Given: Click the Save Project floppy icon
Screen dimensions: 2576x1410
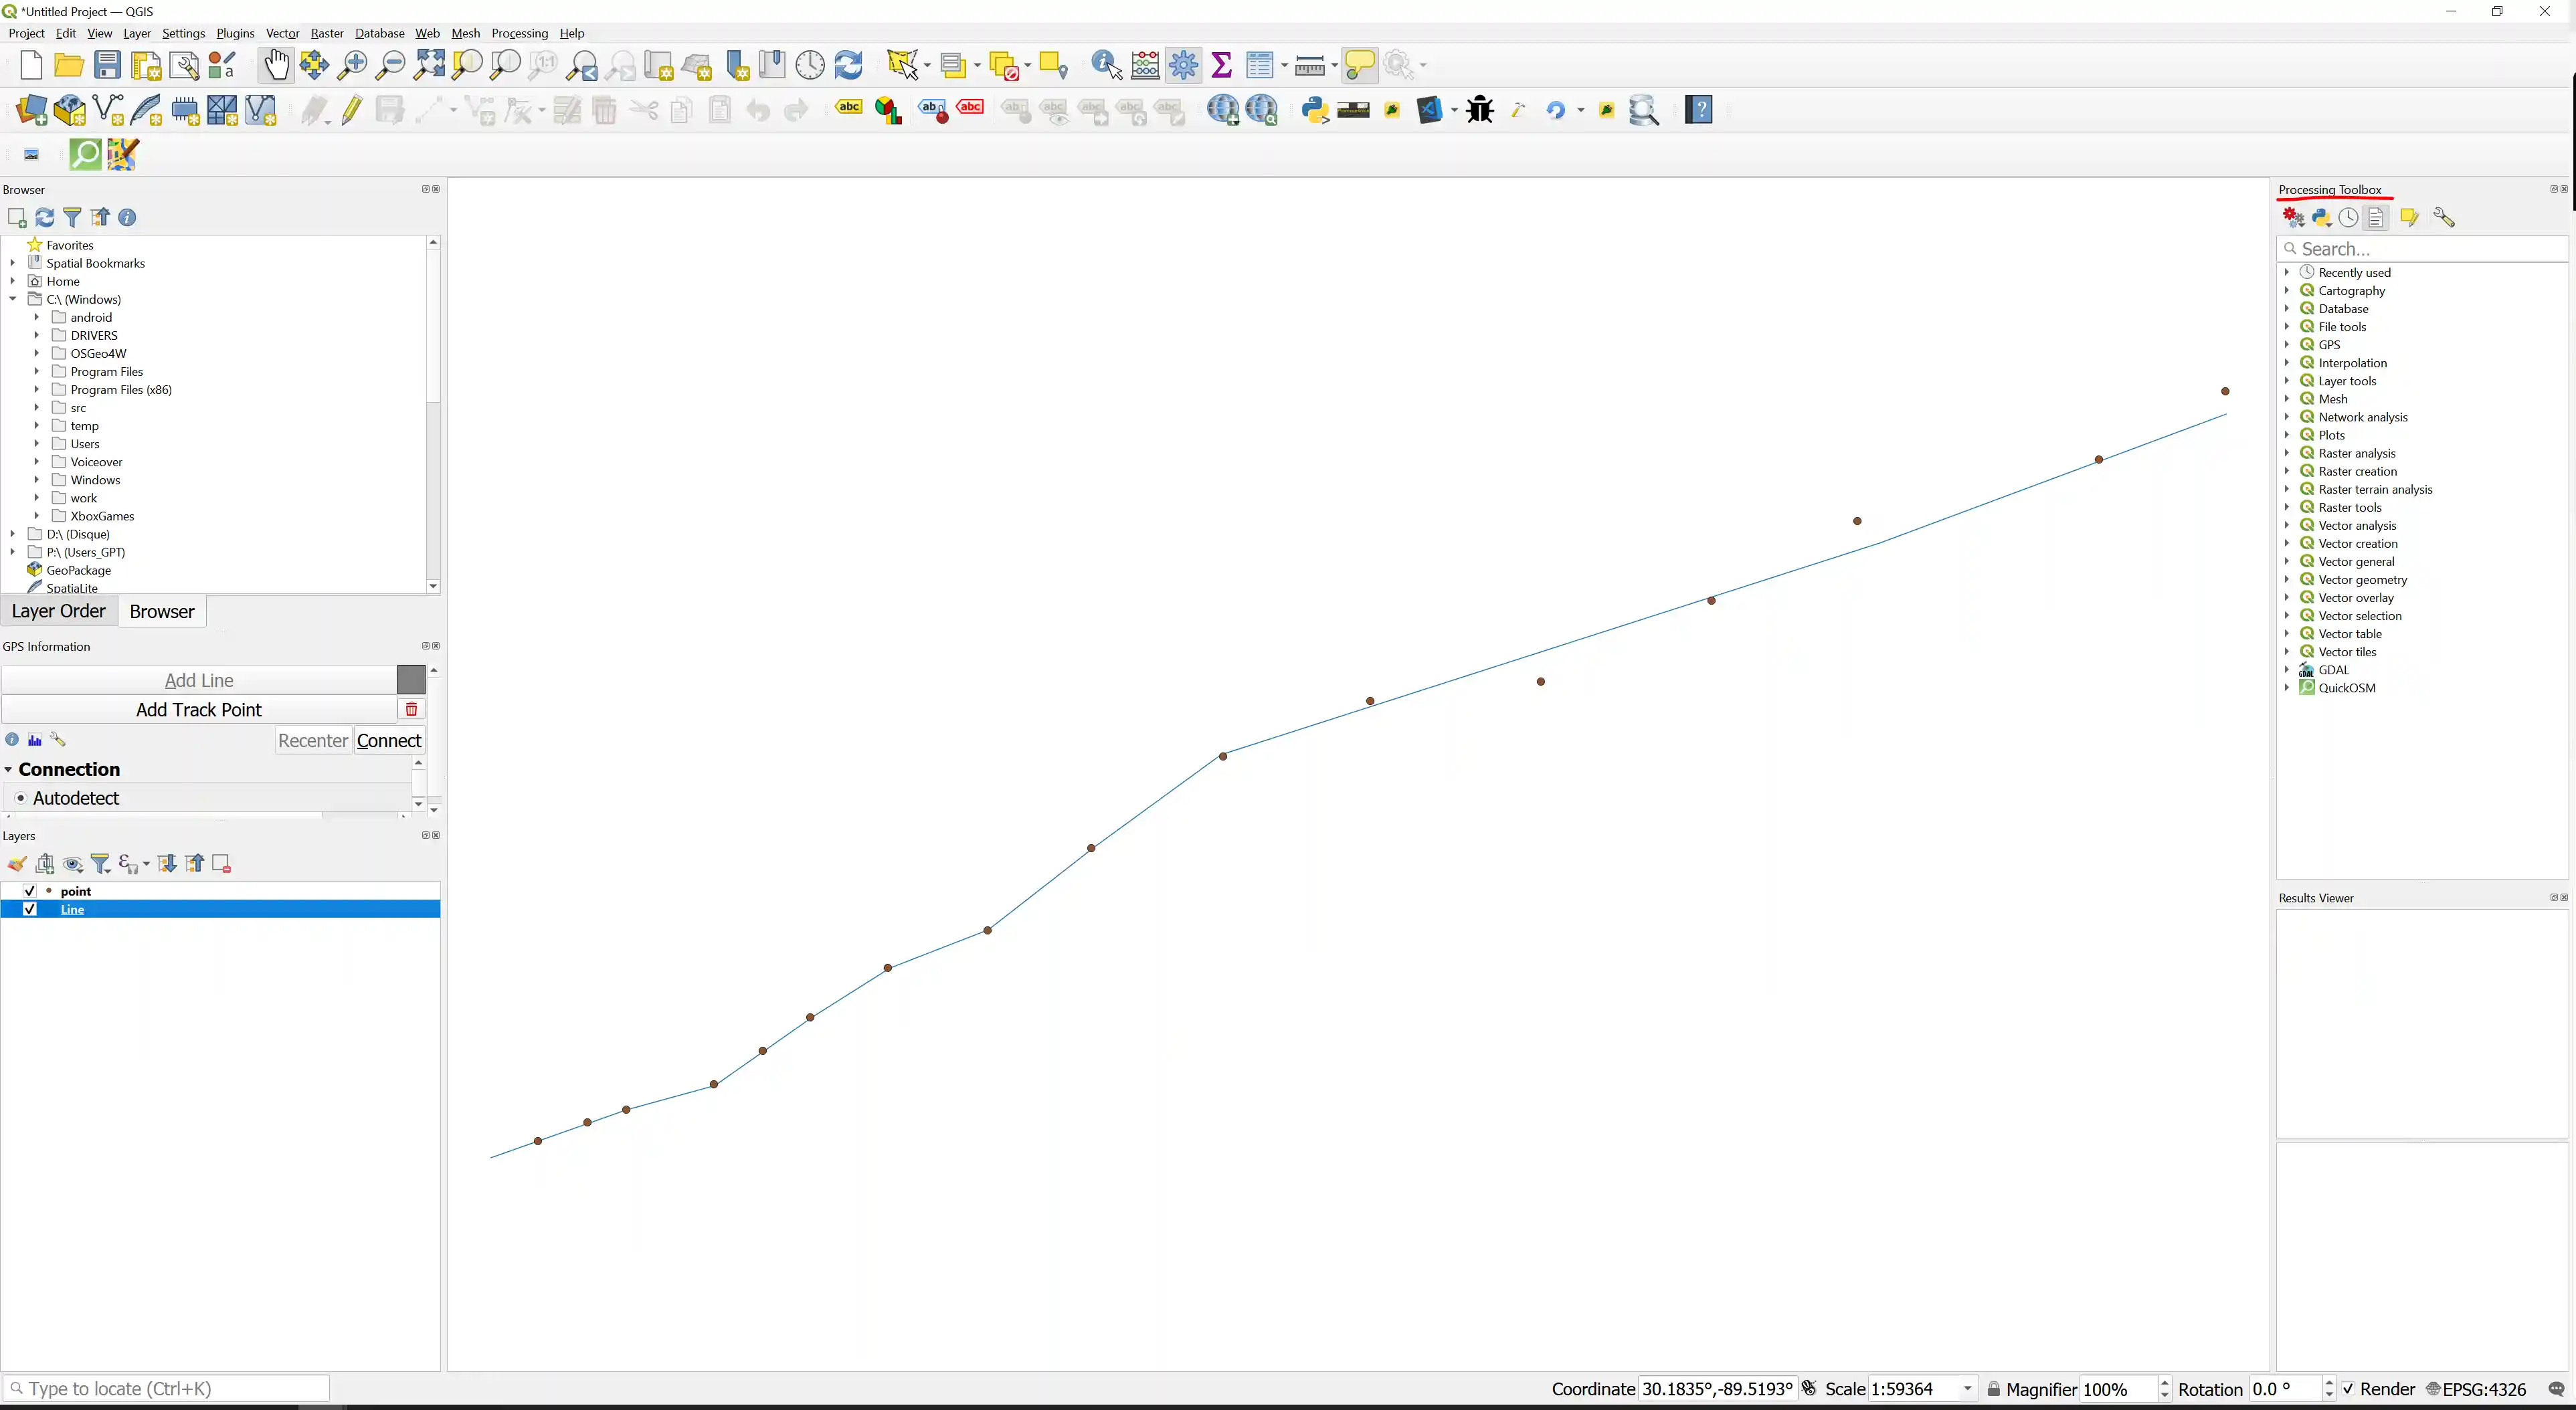Looking at the screenshot, I should point(107,65).
